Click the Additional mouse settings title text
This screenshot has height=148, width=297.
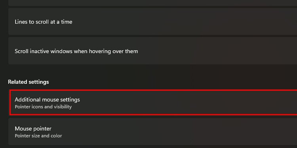click(x=47, y=99)
